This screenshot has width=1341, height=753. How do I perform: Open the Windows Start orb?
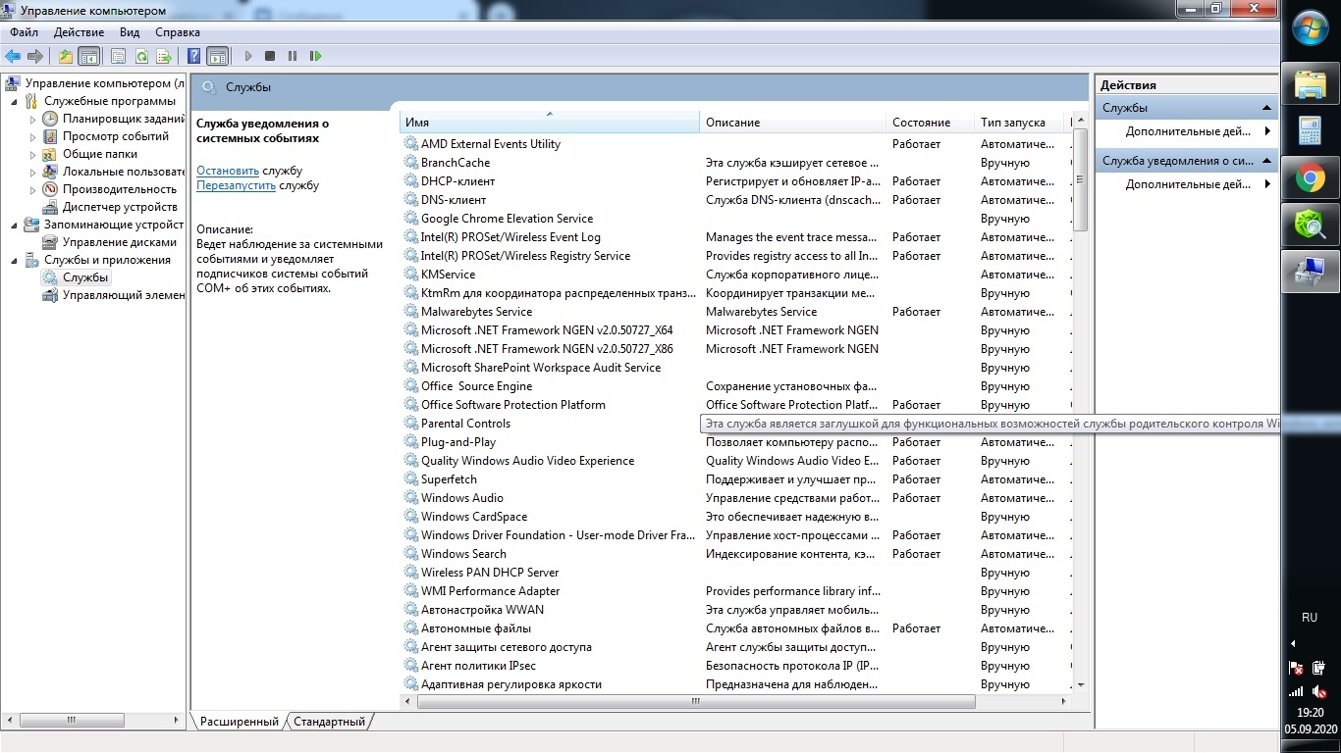click(x=1311, y=27)
